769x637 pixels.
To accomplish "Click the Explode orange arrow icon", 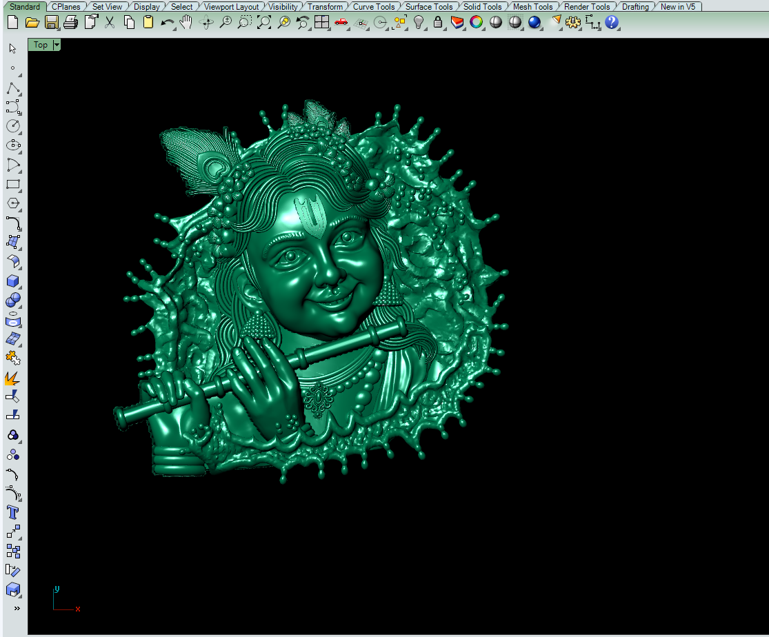I will pos(12,378).
